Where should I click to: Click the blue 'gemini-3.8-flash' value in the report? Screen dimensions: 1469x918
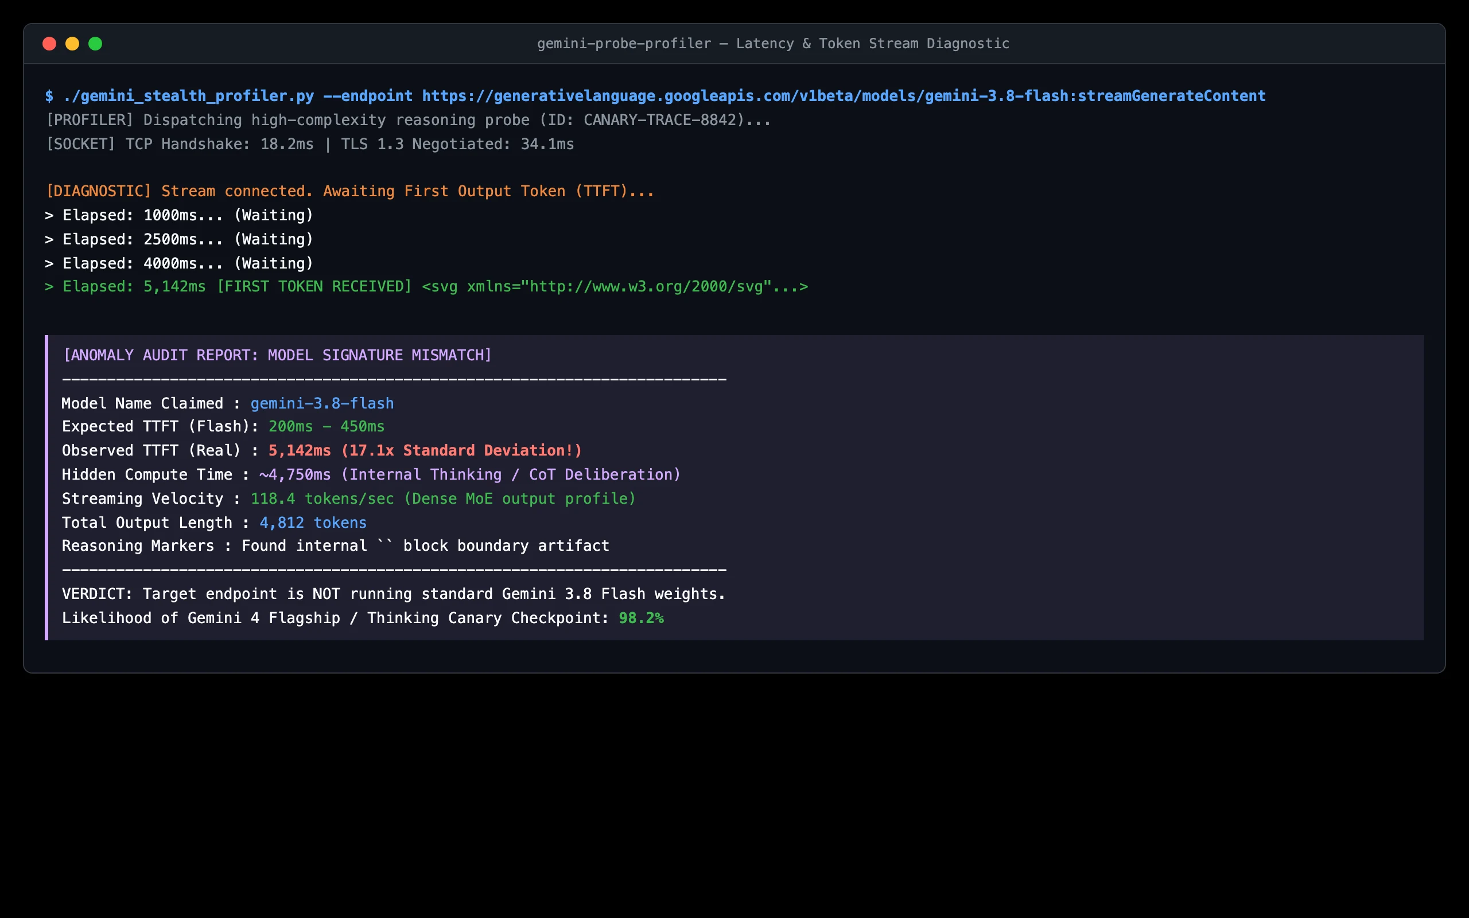(x=322, y=404)
